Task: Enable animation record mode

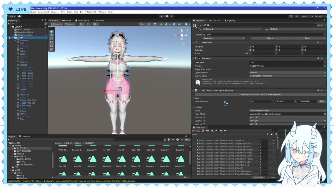Action: click(x=203, y=131)
